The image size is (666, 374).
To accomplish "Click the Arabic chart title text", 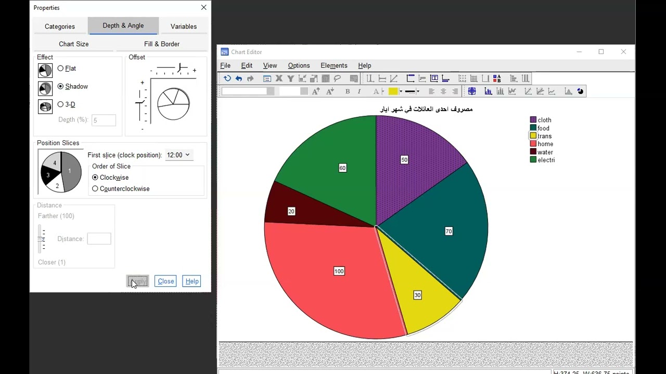I will pos(426,109).
